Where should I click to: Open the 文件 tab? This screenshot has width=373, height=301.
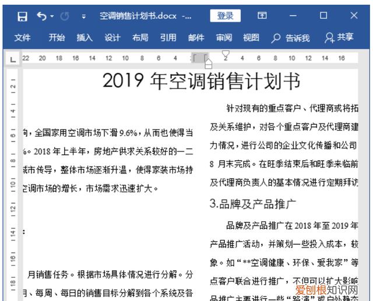[x=22, y=37]
